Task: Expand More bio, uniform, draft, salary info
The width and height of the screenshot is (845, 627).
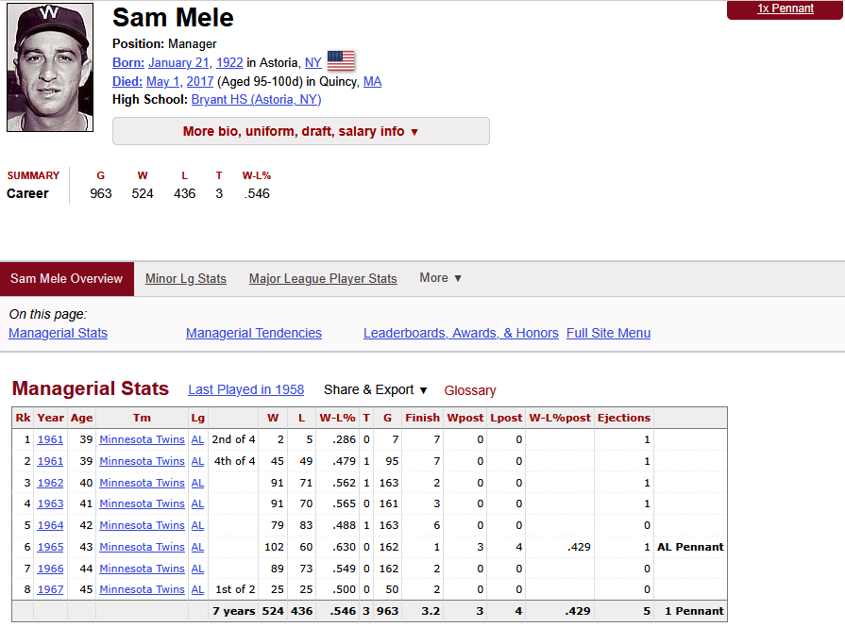Action: (300, 131)
